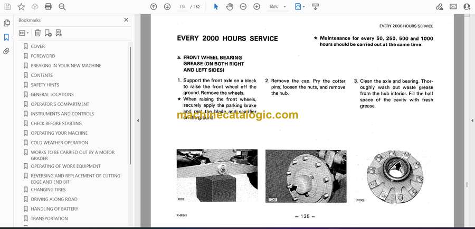Click the scrolling mode toolbar icon

coord(315,7)
